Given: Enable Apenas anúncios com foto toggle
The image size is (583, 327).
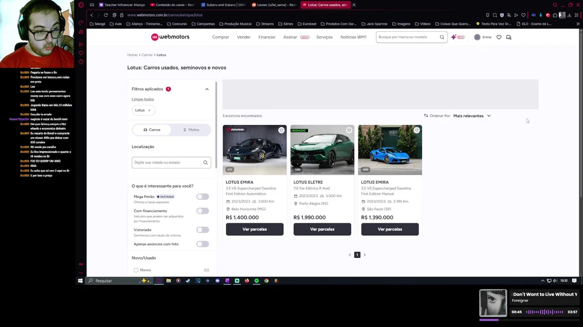Looking at the screenshot, I should click(x=203, y=244).
